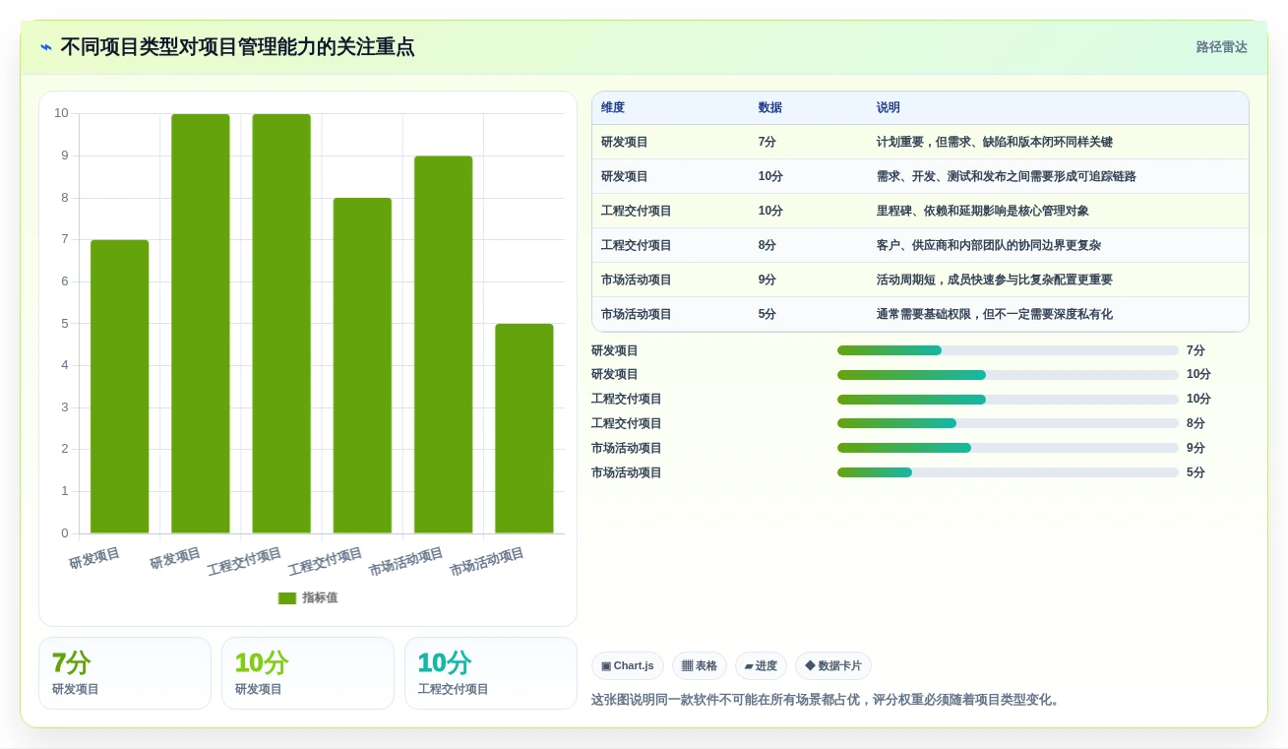1288x749 pixels.
Task: Click the table's 8分 data cell
Action: pyautogui.click(x=767, y=245)
